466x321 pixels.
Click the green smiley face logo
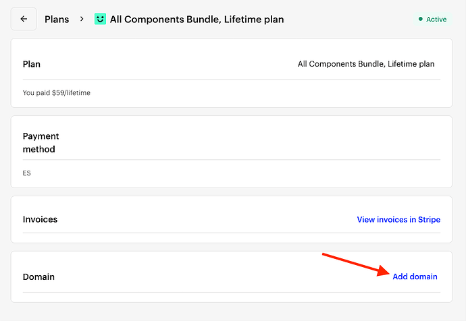tap(101, 19)
